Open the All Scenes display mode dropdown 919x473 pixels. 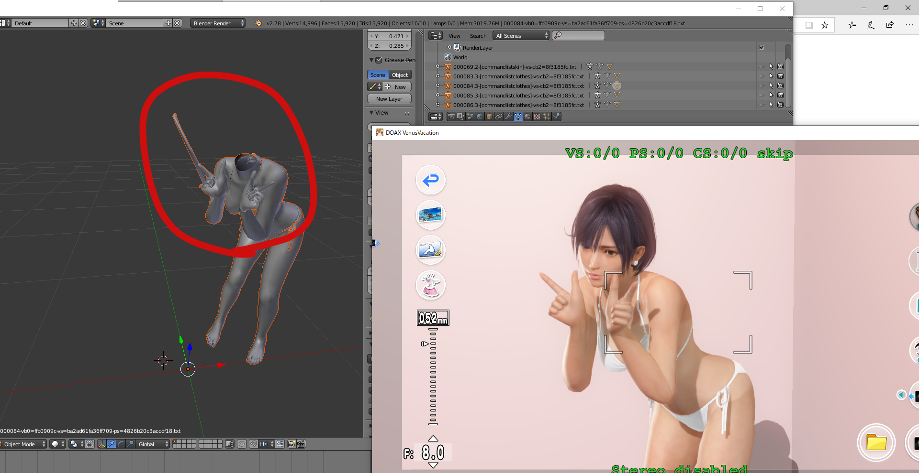tap(521, 36)
